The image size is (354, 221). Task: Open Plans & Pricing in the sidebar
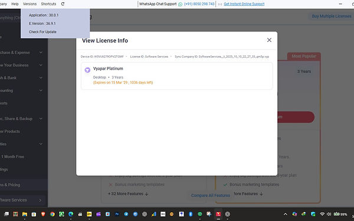[x=24, y=184]
